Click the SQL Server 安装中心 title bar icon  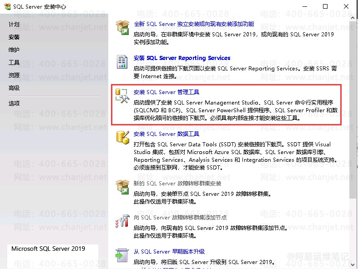coord(7,6)
